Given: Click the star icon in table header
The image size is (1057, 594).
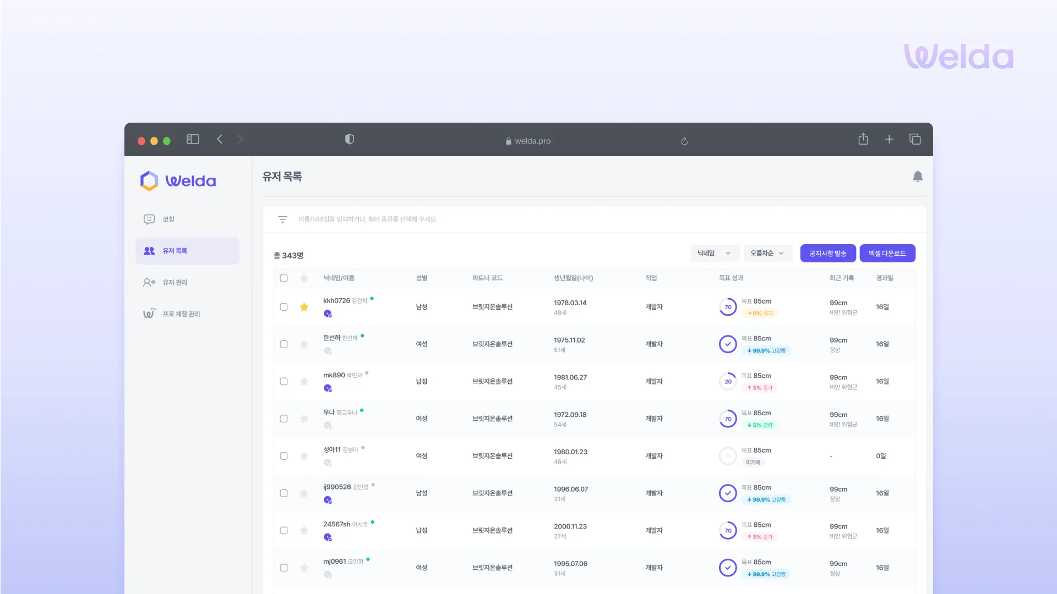Looking at the screenshot, I should click(304, 278).
